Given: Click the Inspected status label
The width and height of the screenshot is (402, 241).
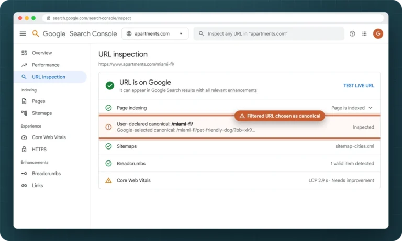Looking at the screenshot, I should point(363,127).
